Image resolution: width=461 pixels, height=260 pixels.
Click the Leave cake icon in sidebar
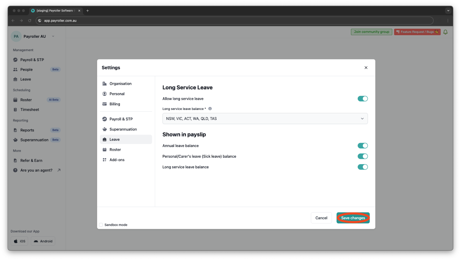(x=15, y=79)
